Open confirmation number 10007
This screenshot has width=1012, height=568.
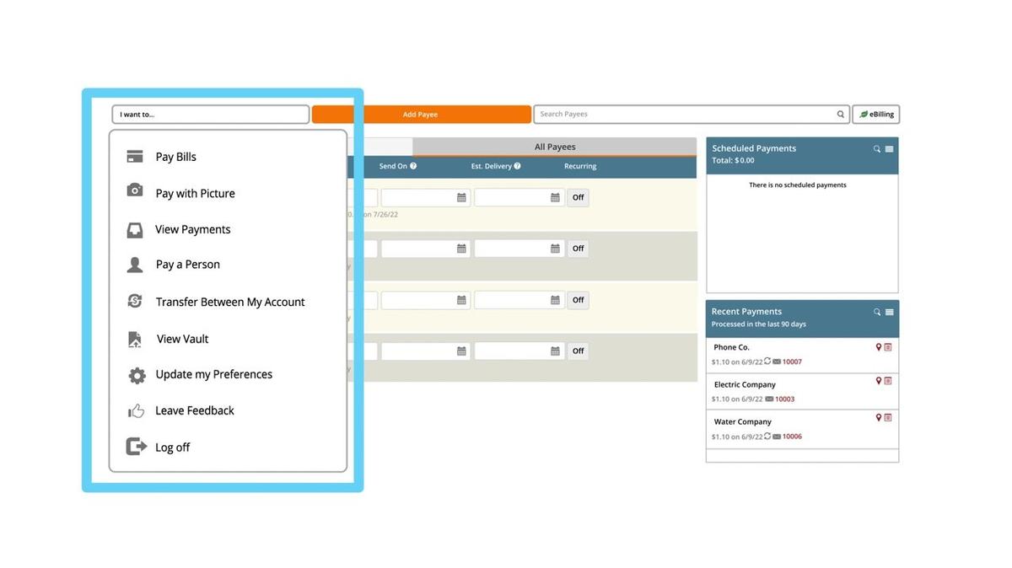point(792,362)
